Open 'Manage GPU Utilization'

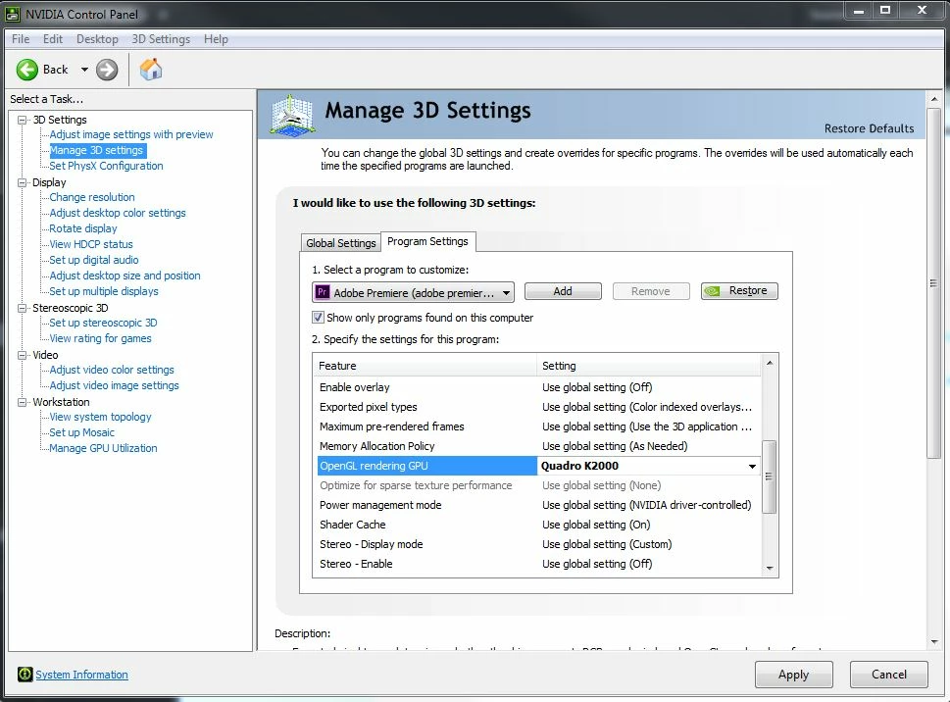(x=103, y=448)
